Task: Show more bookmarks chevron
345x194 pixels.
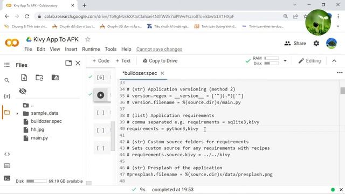Action: click(x=338, y=26)
